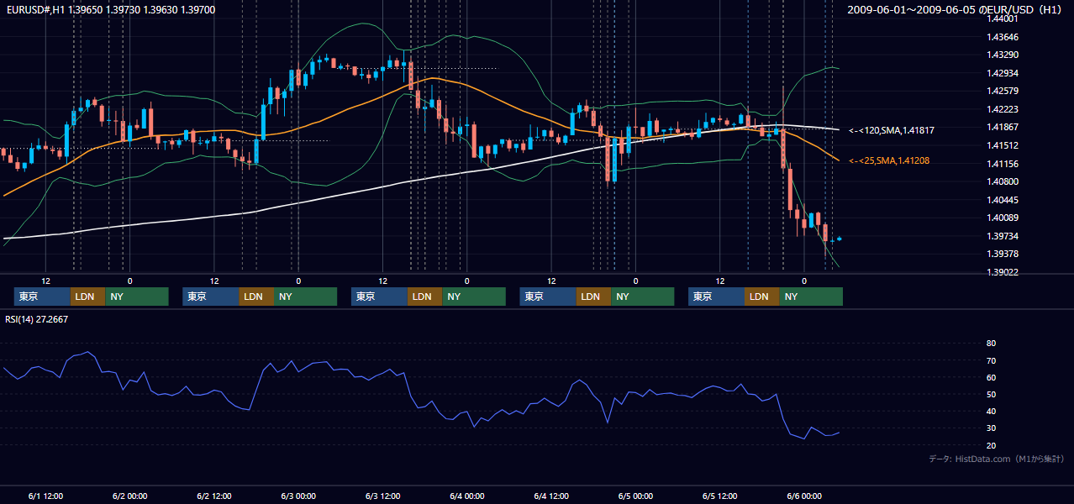Screen dimensions: 1074x504
Task: Click the RSI scale value 20
Action: (x=991, y=445)
